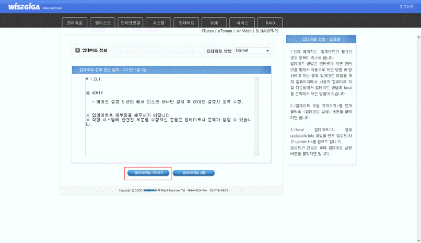Select the RAID tab

(270, 23)
